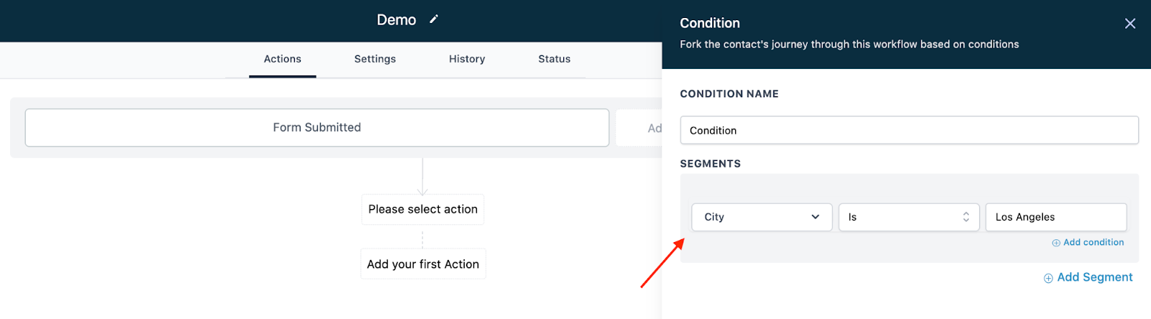Click the Please select action node
This screenshot has height=319, width=1151.
point(422,209)
